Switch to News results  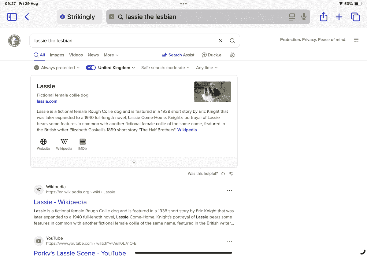pos(93,55)
